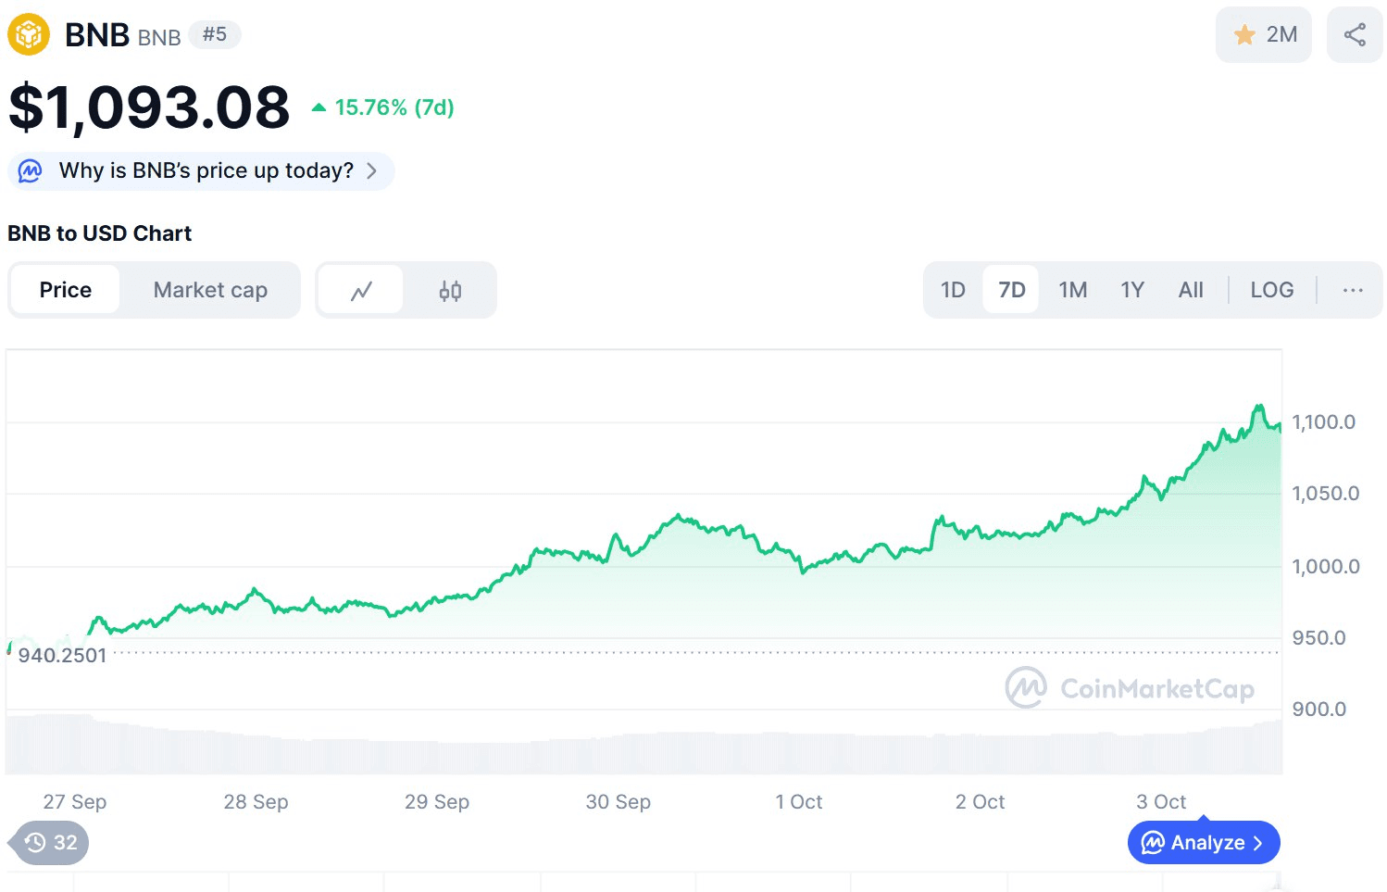Select the 1M time range tab
The height and width of the screenshot is (892, 1387).
click(1072, 290)
